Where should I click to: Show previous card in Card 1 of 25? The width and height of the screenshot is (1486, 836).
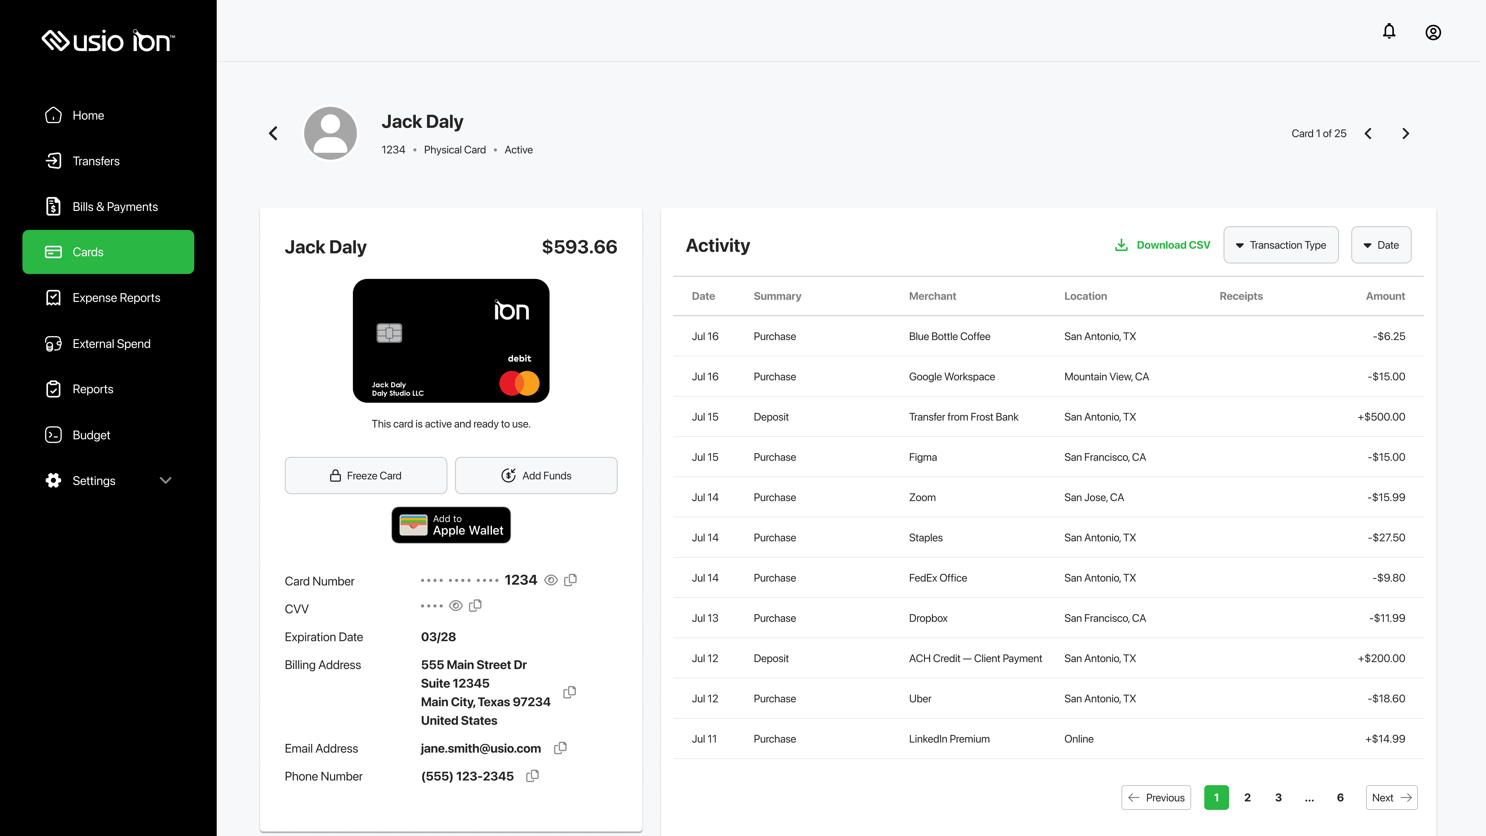[1368, 133]
